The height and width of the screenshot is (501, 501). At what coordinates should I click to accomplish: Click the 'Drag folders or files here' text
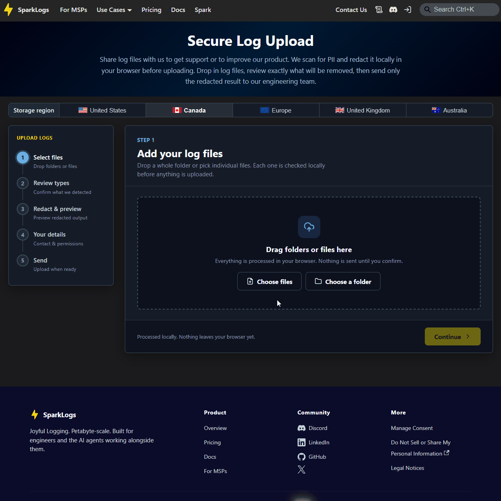point(309,249)
